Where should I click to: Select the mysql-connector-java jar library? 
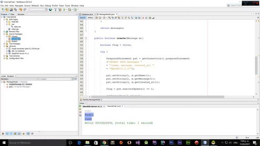(x=26, y=49)
